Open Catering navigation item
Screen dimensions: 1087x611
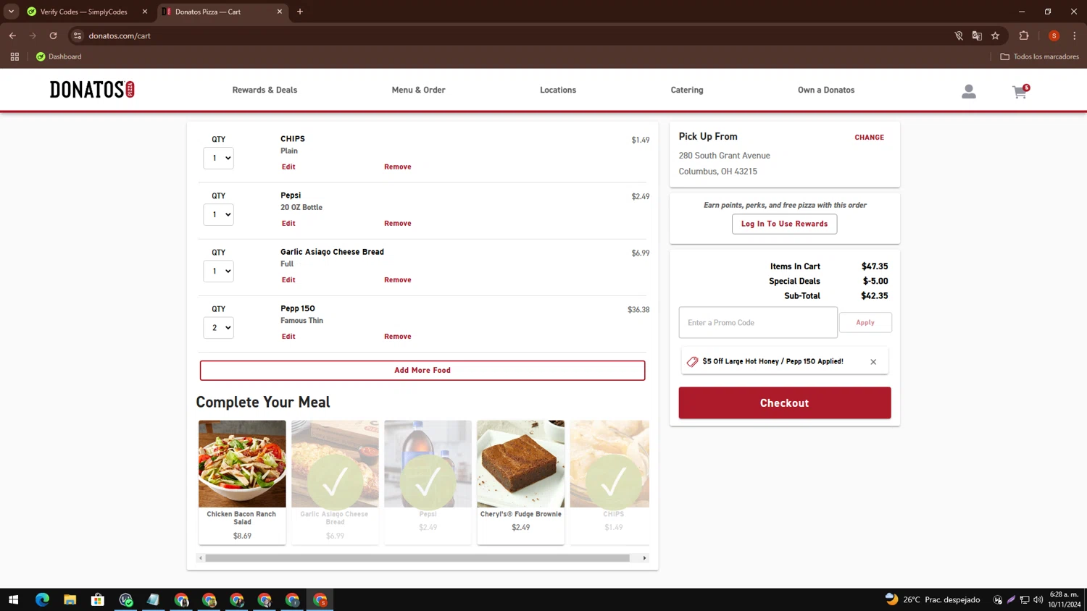[x=687, y=90]
